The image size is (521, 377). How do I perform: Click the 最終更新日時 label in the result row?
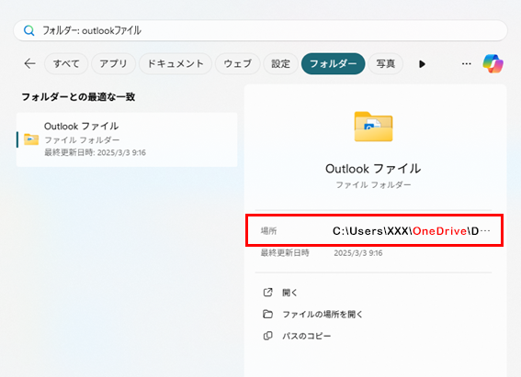(70, 152)
